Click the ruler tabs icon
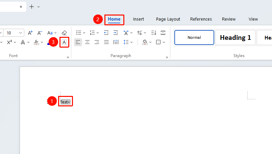The width and height of the screenshot is (272, 154). 163,33
